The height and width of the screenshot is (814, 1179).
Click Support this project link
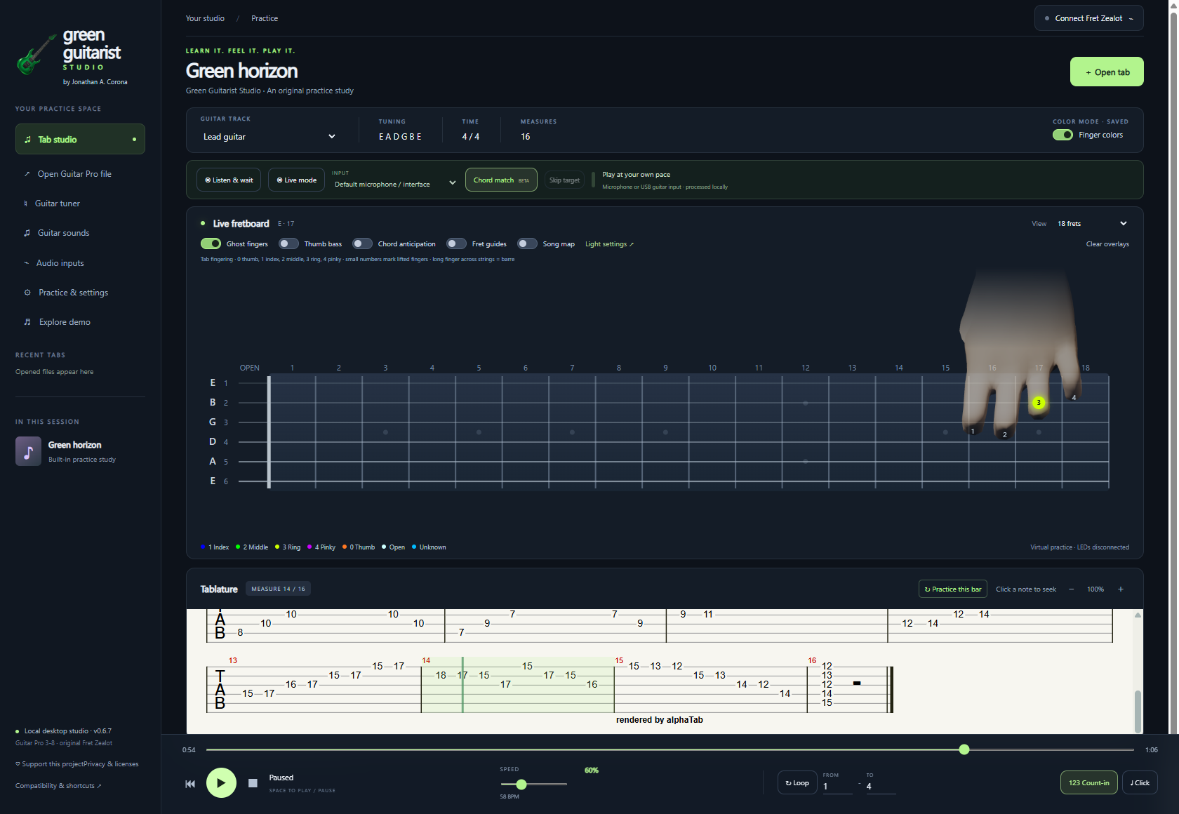[49, 764]
